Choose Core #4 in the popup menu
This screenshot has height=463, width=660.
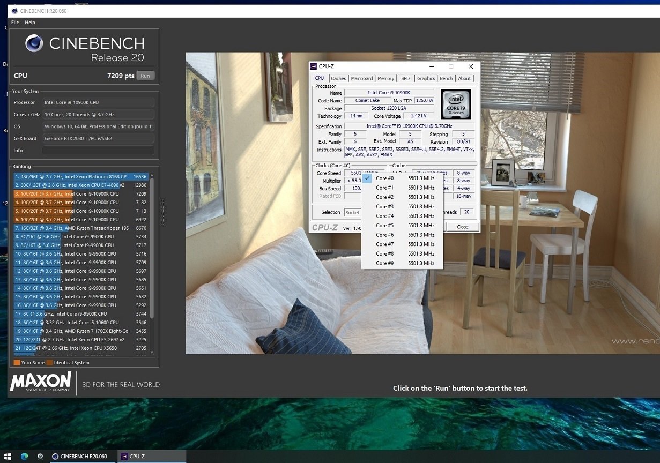coord(403,216)
